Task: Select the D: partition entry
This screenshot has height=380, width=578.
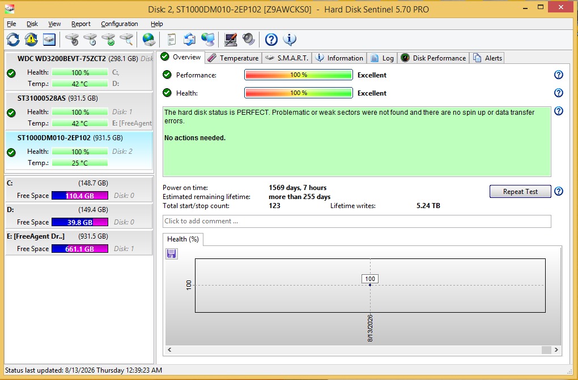Action: (79, 216)
